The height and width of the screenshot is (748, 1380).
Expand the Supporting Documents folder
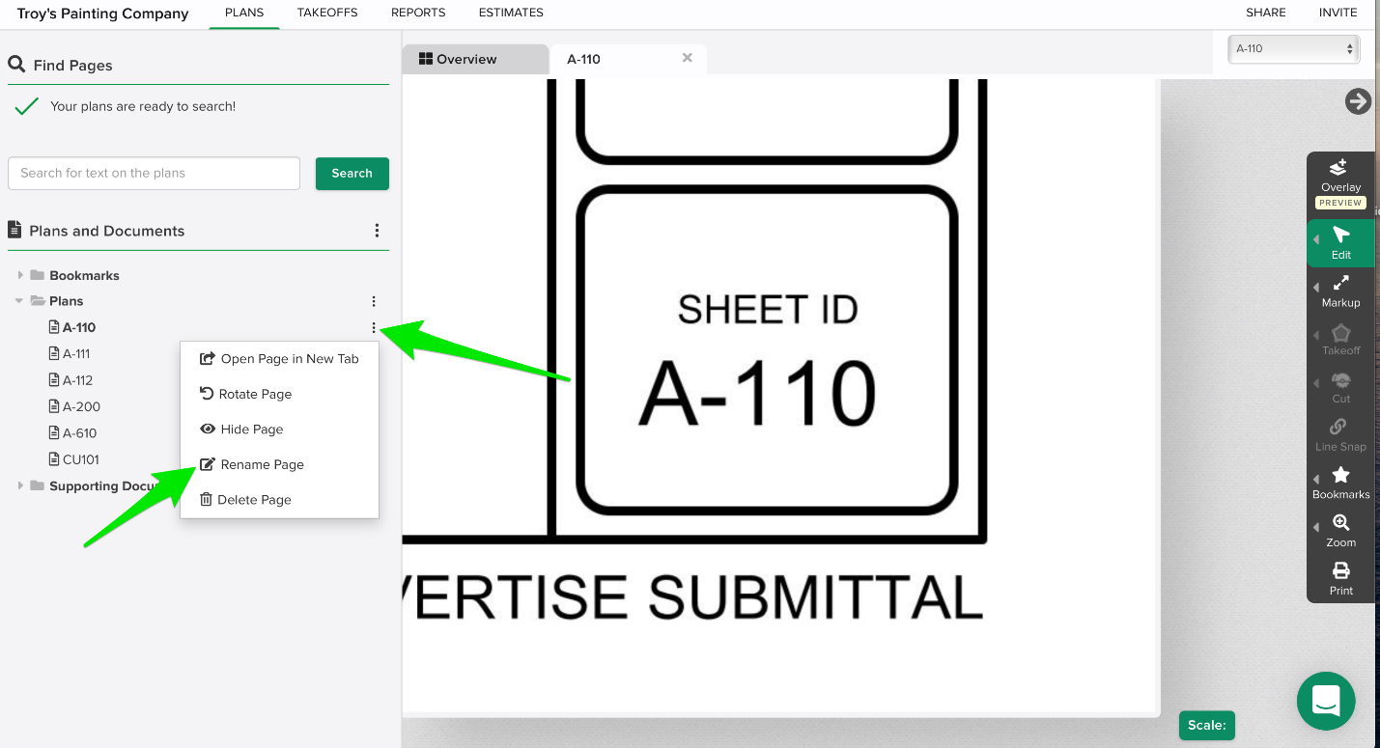click(x=20, y=485)
